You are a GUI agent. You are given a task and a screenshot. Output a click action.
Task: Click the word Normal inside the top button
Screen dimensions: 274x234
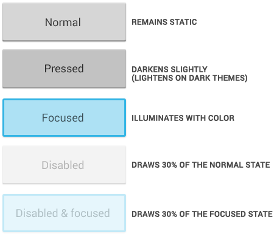[x=63, y=22]
